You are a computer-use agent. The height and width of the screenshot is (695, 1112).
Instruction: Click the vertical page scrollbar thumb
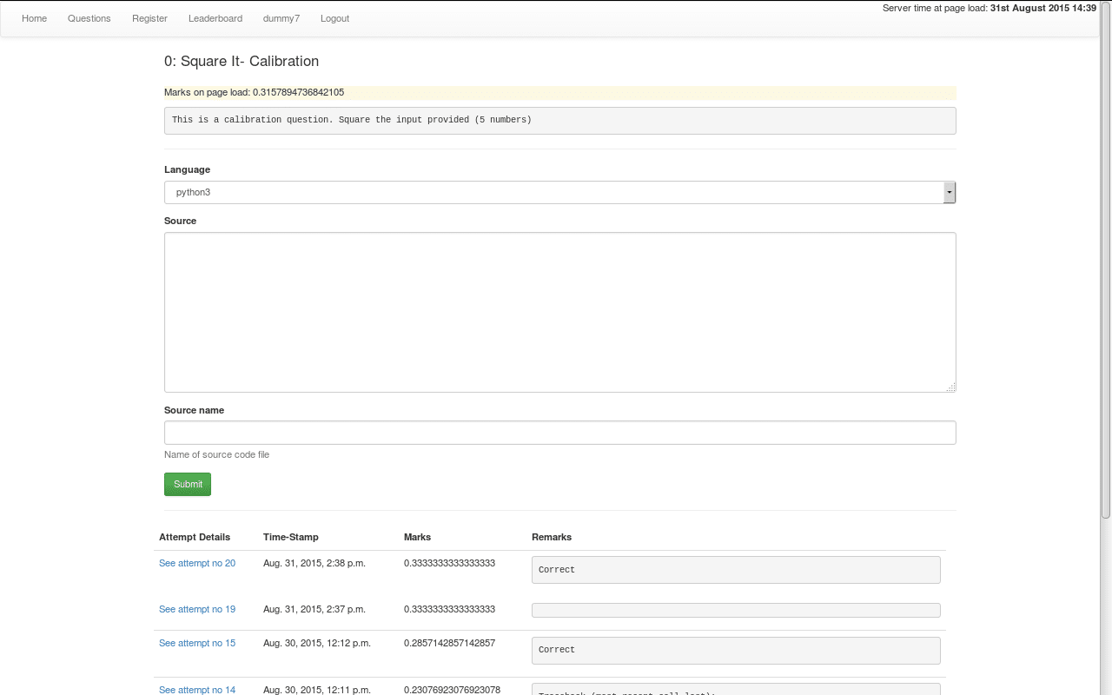[x=1105, y=261]
